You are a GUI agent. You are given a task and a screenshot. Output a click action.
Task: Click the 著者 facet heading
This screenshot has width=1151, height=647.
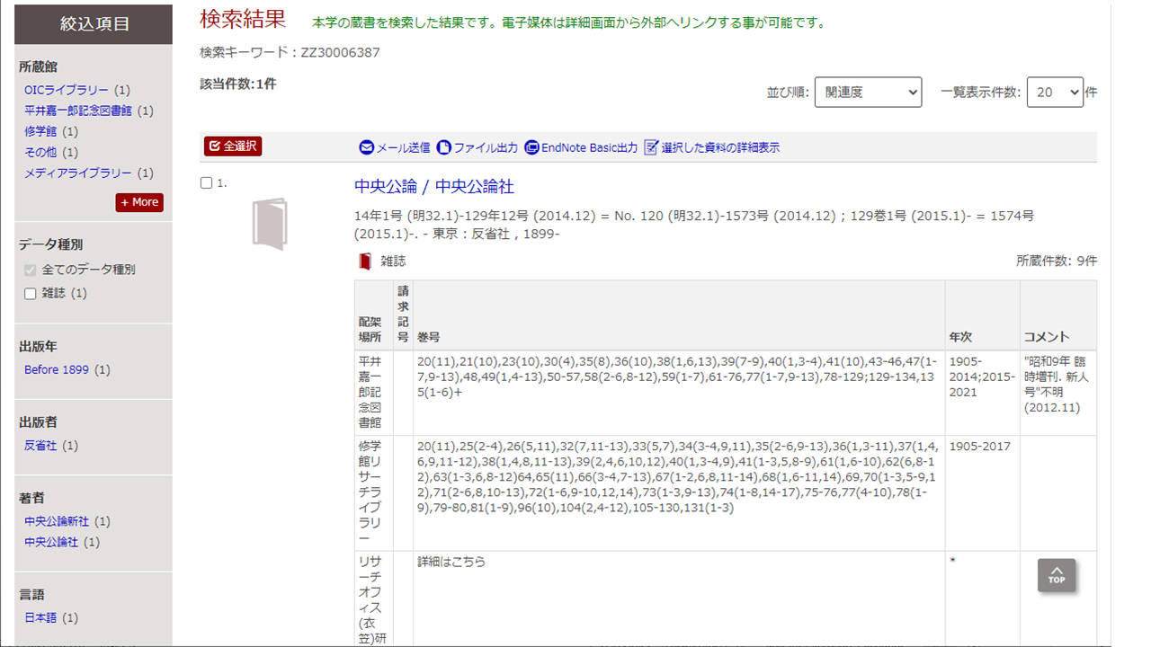pos(31,498)
